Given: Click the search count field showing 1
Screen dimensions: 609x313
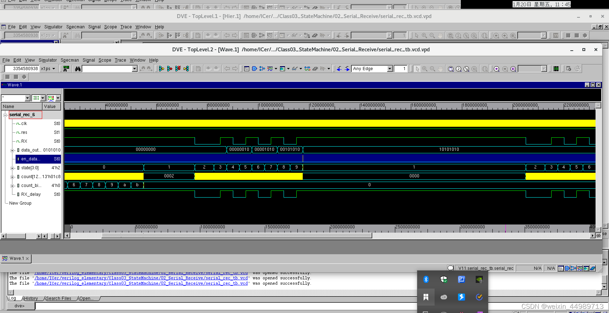Looking at the screenshot, I should [x=401, y=69].
